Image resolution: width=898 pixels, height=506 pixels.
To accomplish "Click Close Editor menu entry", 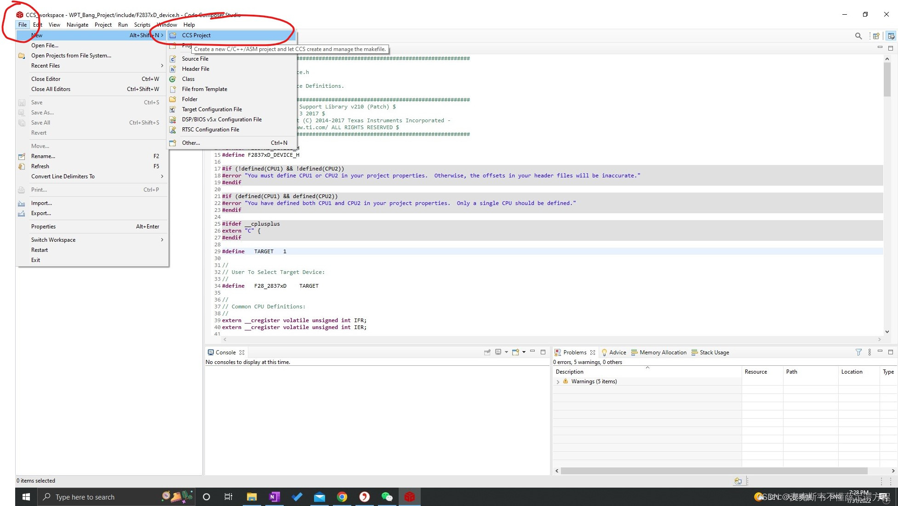I will click(x=92, y=79).
